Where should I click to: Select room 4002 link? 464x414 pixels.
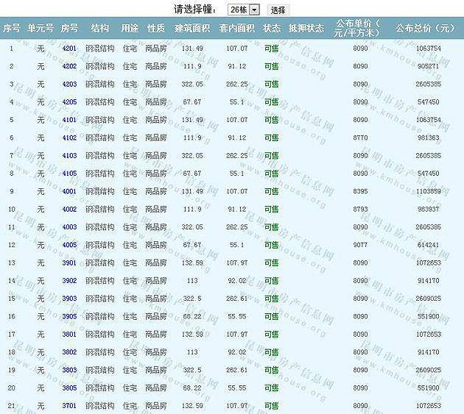point(69,210)
